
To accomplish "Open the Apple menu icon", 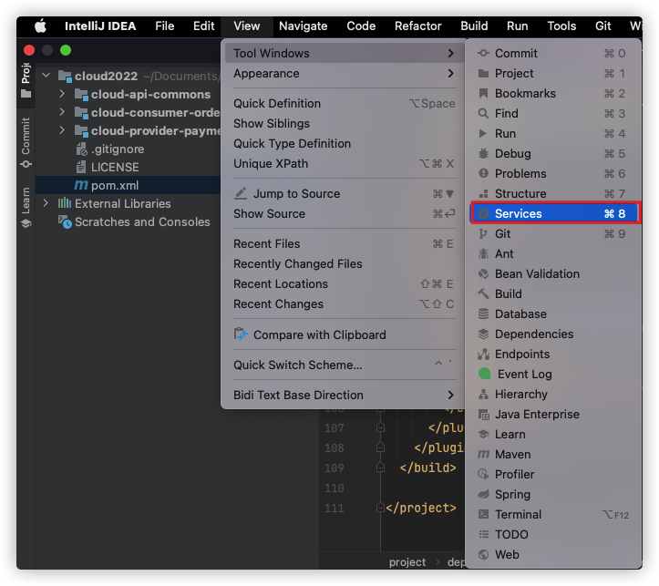I will (40, 26).
